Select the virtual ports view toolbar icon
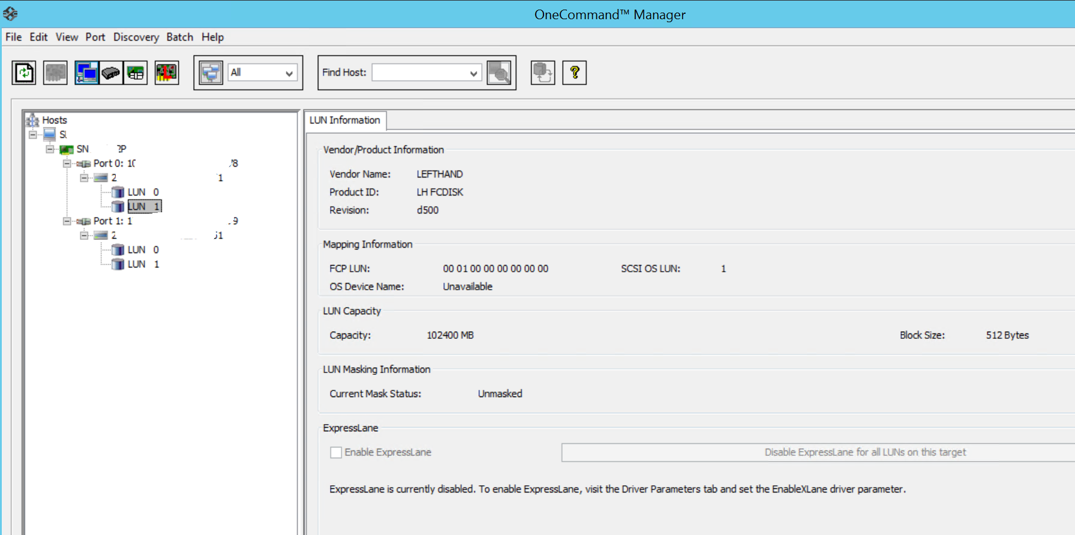 point(136,73)
